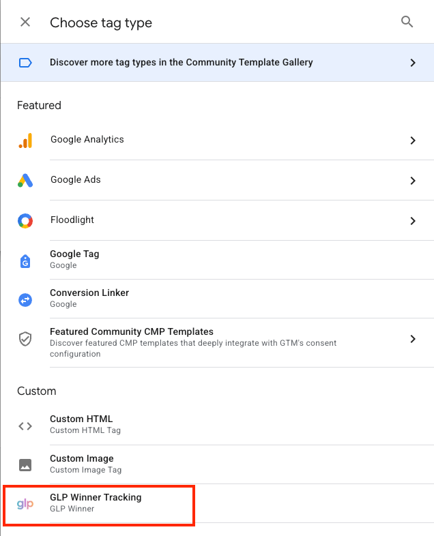Image resolution: width=434 pixels, height=536 pixels.
Task: Click the glp logo icon
Action: click(25, 505)
